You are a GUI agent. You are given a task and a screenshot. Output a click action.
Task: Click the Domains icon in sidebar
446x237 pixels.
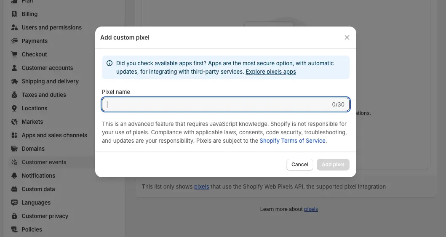click(14, 149)
